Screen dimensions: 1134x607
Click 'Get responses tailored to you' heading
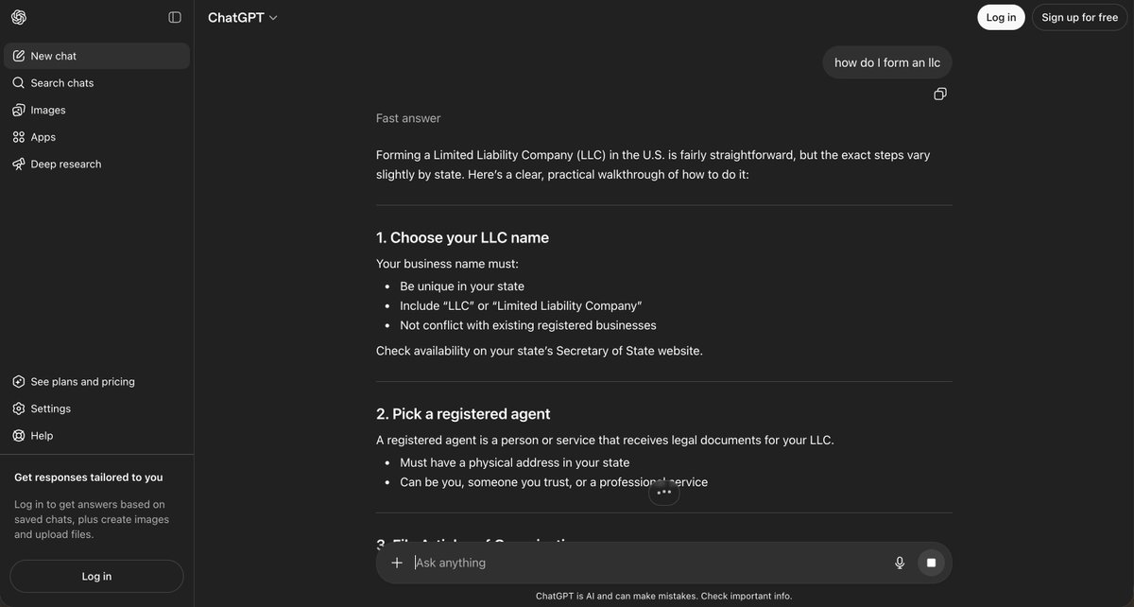[89, 477]
